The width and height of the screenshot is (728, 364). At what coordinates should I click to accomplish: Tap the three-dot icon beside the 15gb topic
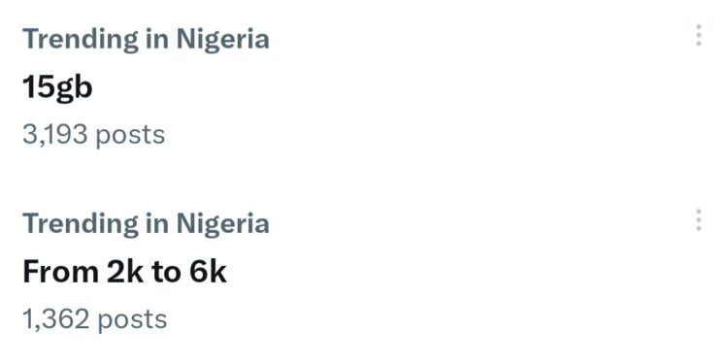(x=698, y=35)
